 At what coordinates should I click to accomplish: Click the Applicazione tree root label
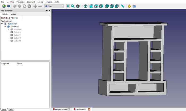tap(6, 21)
